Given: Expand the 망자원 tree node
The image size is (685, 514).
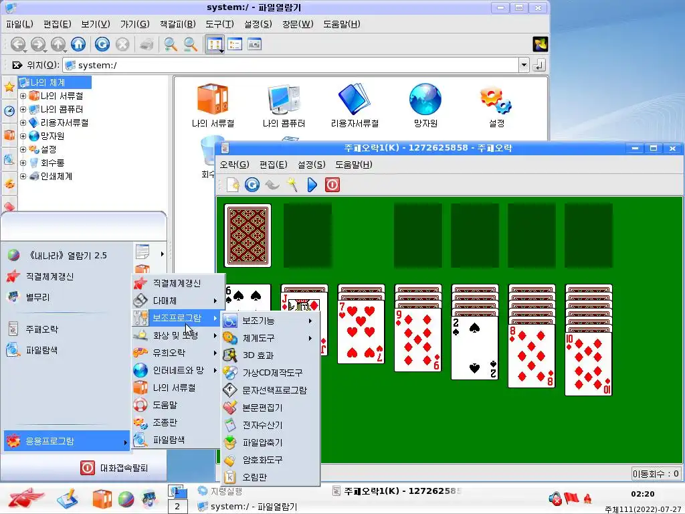Looking at the screenshot, I should (x=23, y=137).
